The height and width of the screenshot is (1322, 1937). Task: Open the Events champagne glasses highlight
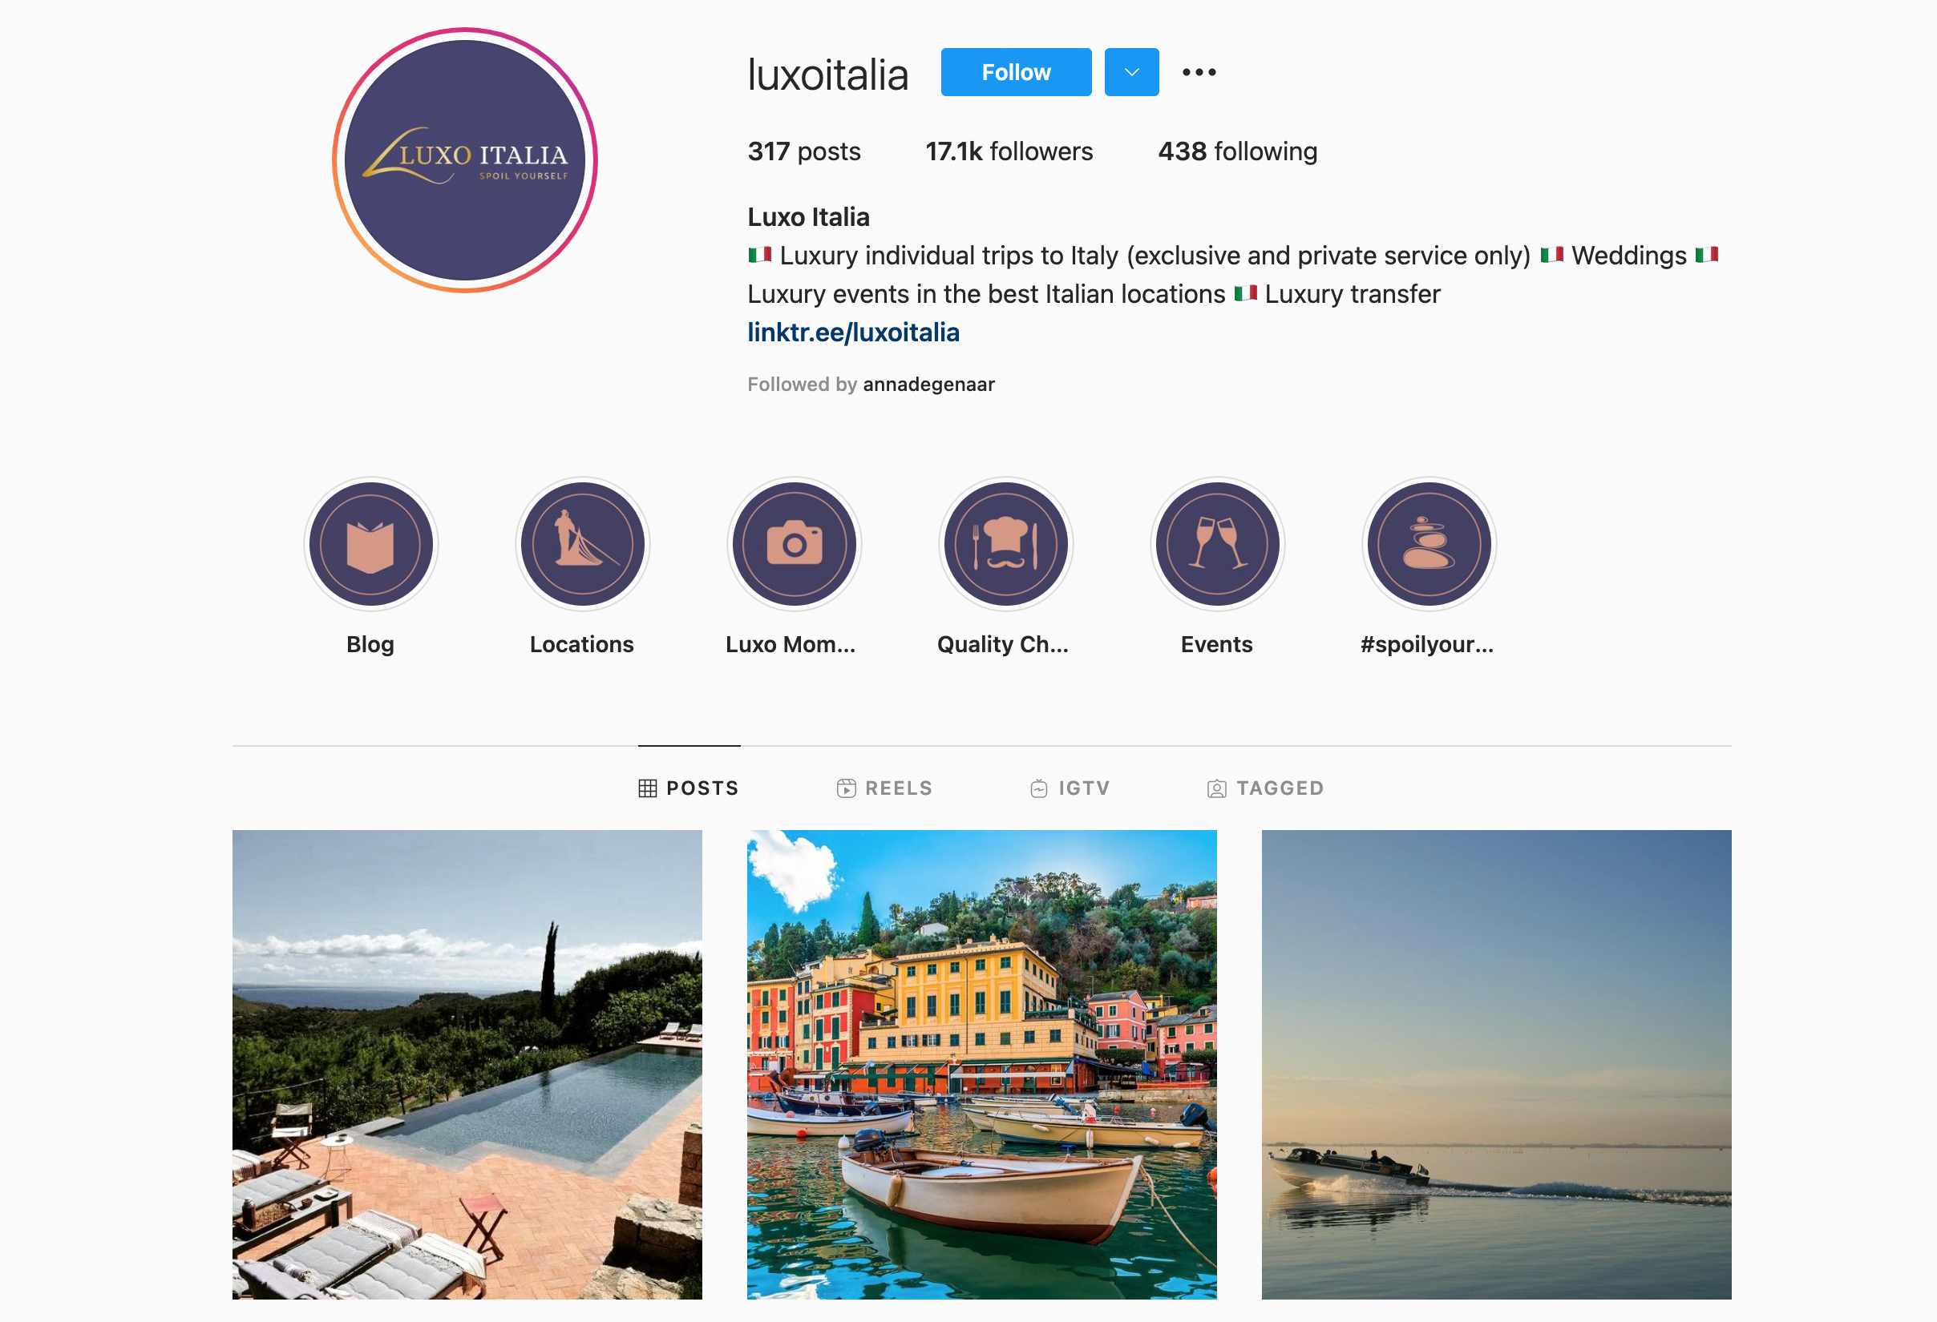[1217, 544]
